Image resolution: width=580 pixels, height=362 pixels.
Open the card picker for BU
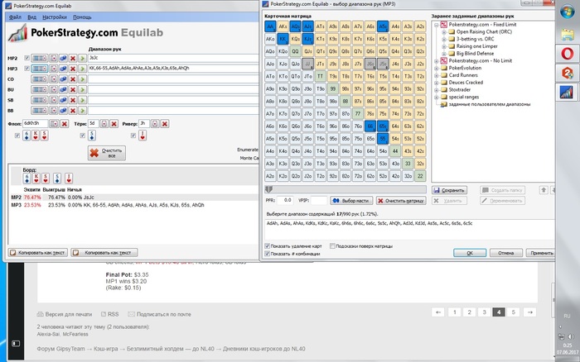[x=54, y=89]
